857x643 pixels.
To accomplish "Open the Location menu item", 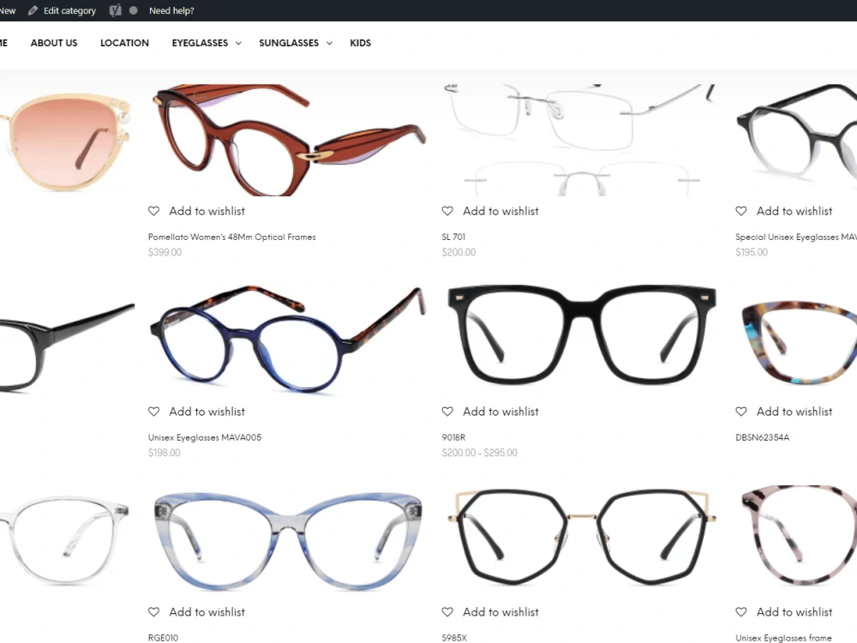I will [x=124, y=43].
